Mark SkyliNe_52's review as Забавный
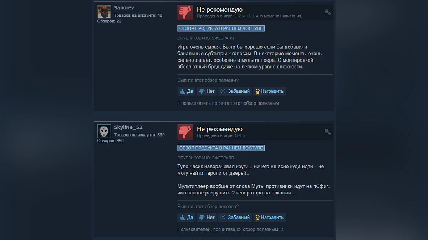This screenshot has height=240, width=428. click(235, 217)
